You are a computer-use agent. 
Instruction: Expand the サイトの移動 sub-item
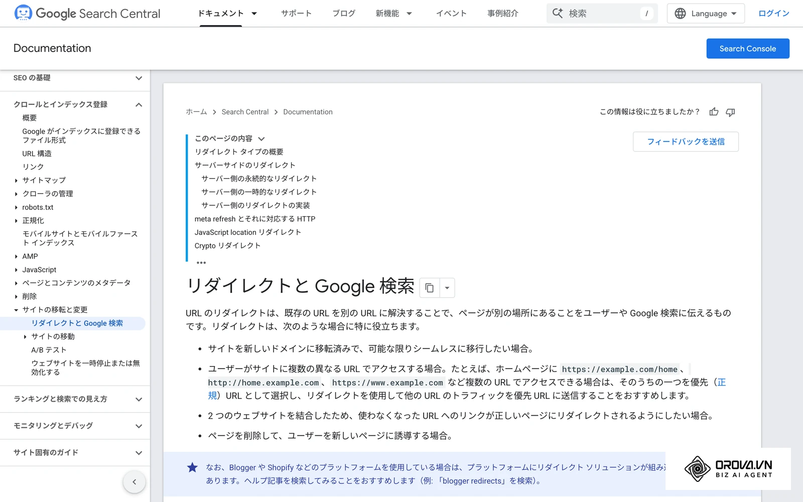pyautogui.click(x=25, y=337)
